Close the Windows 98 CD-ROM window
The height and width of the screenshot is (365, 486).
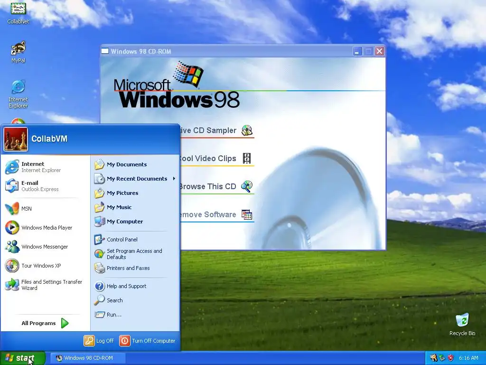(379, 51)
